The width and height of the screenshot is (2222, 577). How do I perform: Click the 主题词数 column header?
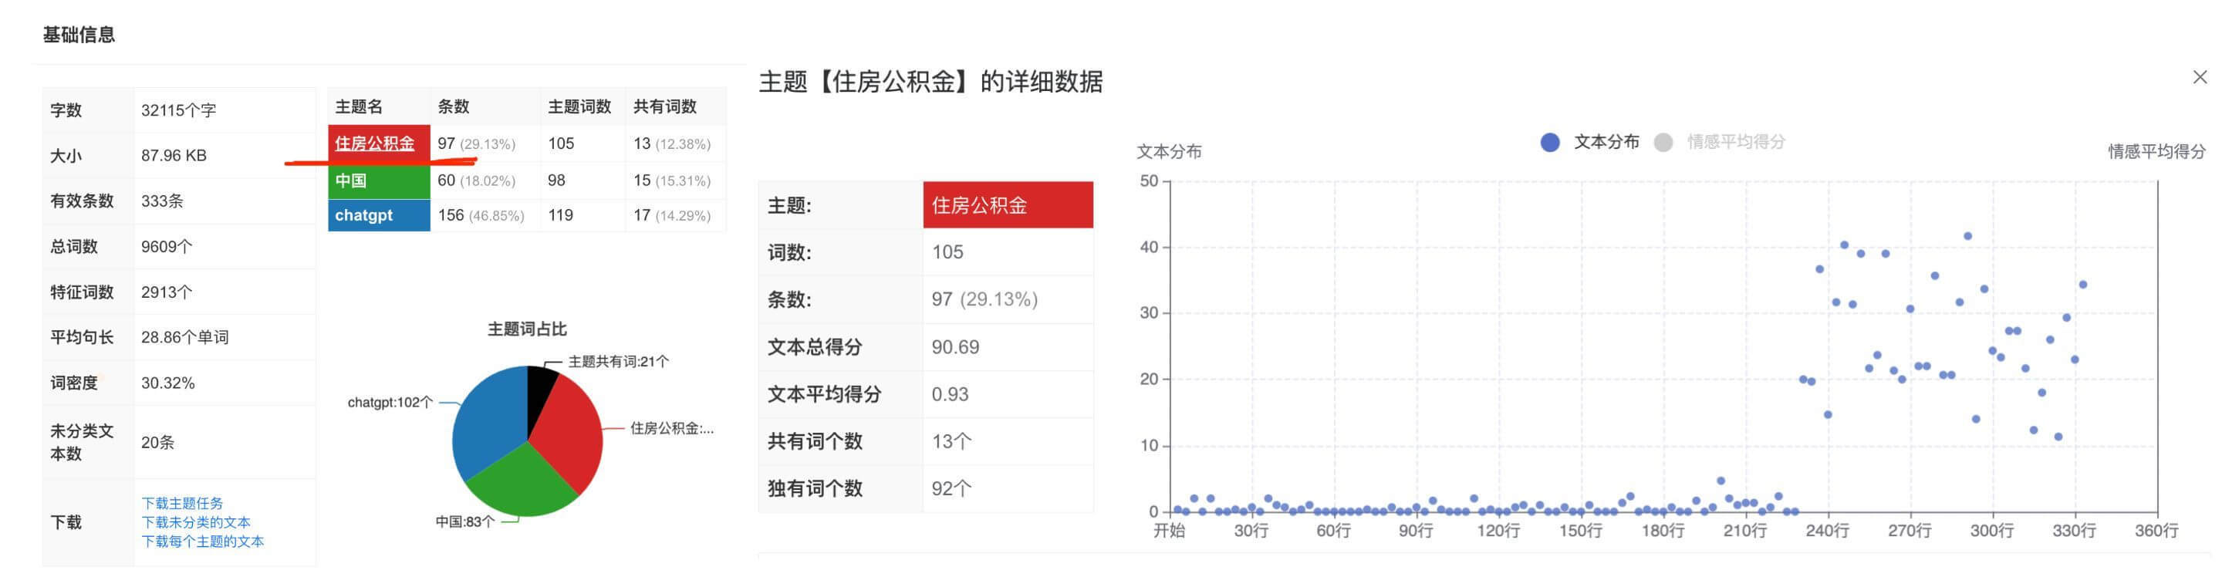tap(579, 107)
